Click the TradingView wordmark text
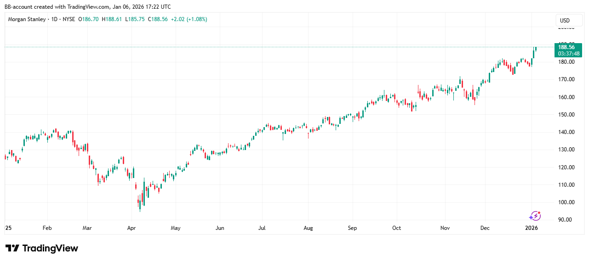Image resolution: width=589 pixels, height=262 pixels. [x=50, y=248]
